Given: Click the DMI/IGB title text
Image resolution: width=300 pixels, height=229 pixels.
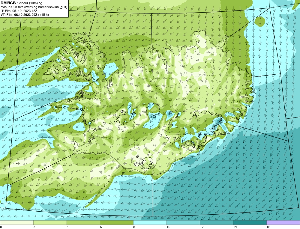Looking at the screenshot, I should click(x=9, y=3).
